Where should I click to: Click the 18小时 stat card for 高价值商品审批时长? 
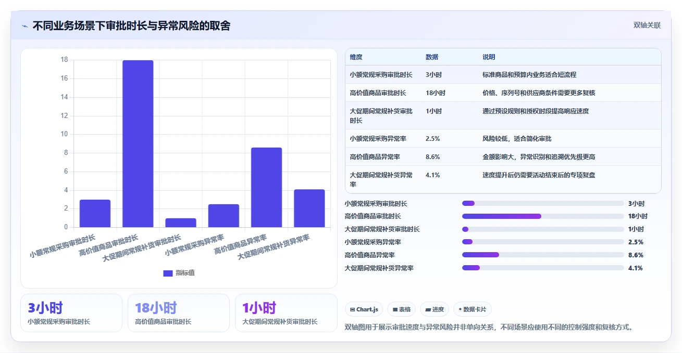coord(179,313)
